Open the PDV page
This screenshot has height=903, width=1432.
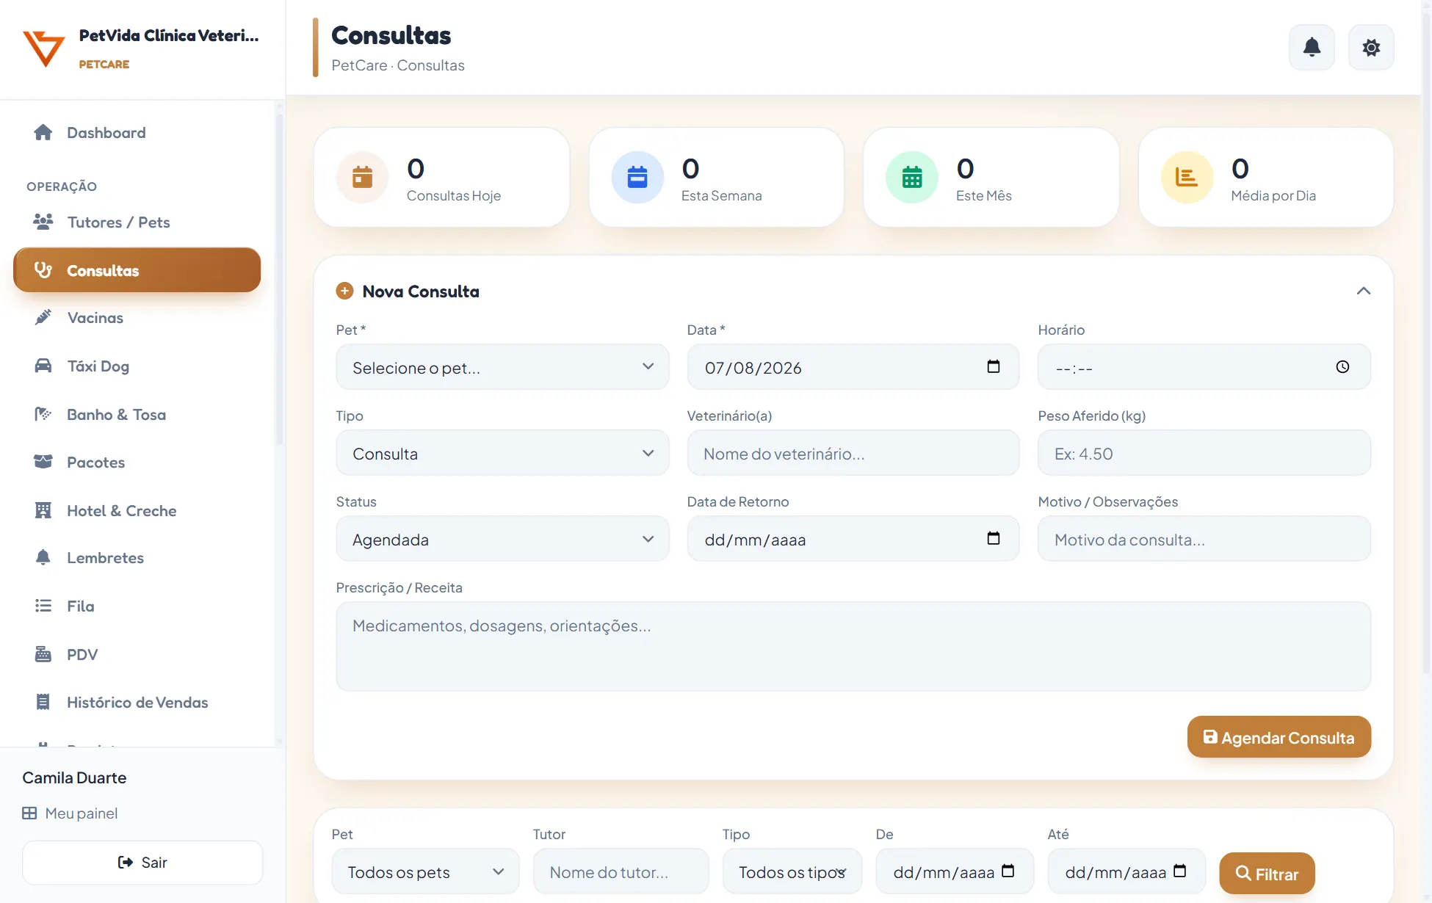(137, 654)
